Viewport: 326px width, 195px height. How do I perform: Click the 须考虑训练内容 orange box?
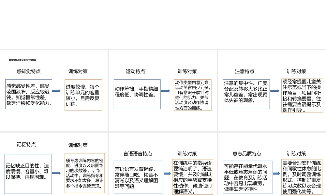pyautogui.click(x=84, y=173)
